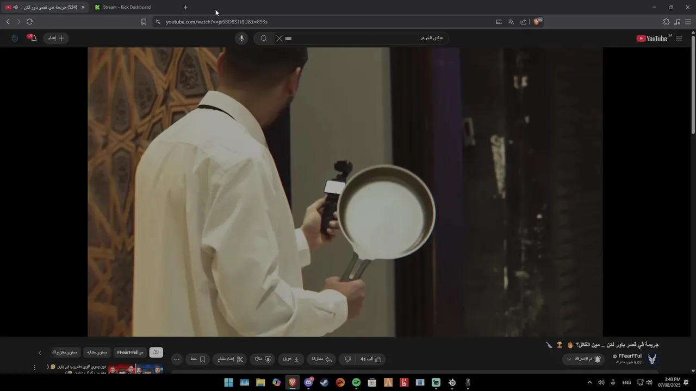Select the 'From FFearFFul' filter chip
Image resolution: width=696 pixels, height=391 pixels.
click(130, 352)
